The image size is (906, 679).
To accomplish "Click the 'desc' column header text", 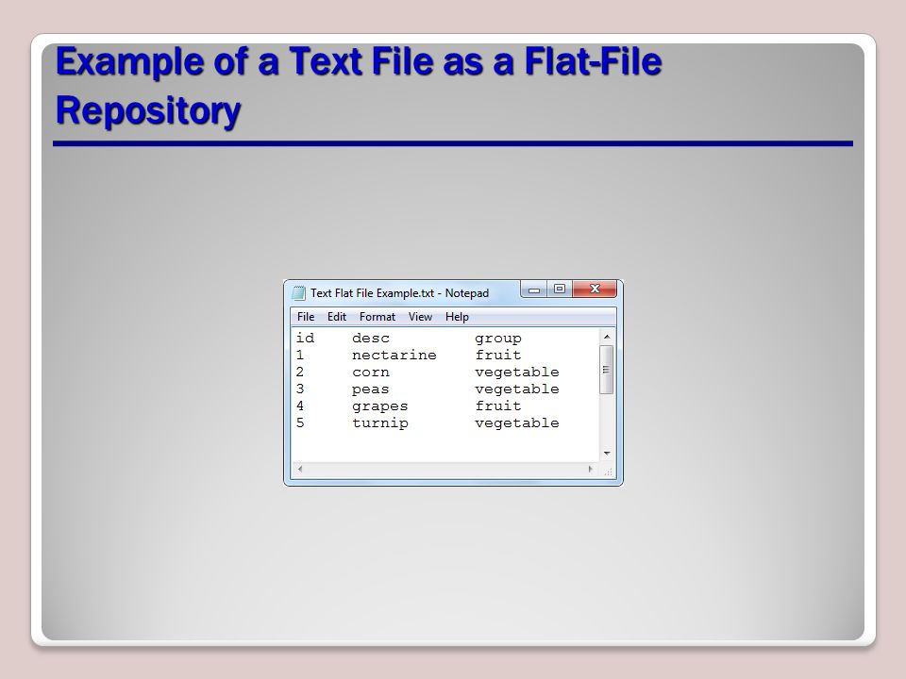I will [x=370, y=339].
